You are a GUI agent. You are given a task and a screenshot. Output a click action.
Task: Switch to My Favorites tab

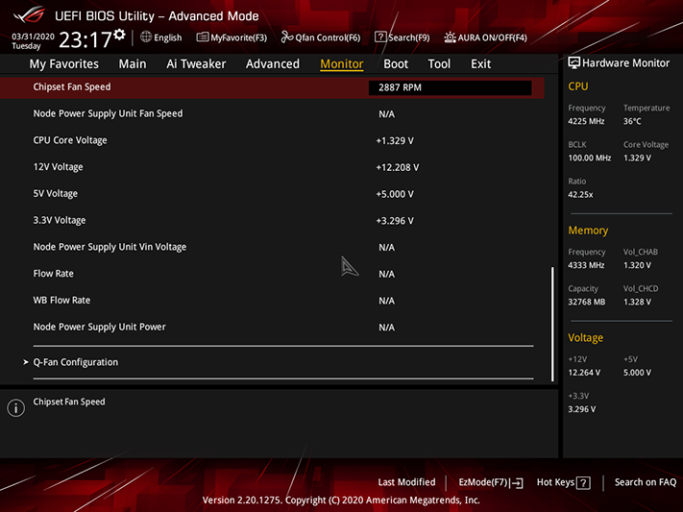pos(64,64)
